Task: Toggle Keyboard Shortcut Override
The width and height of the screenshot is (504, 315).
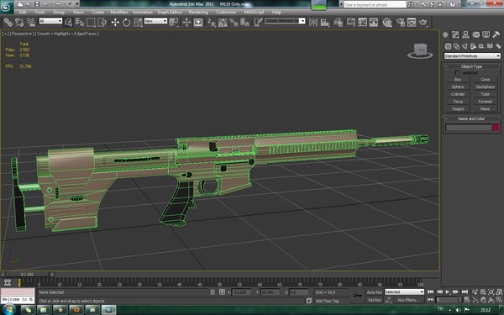Action: click(198, 22)
